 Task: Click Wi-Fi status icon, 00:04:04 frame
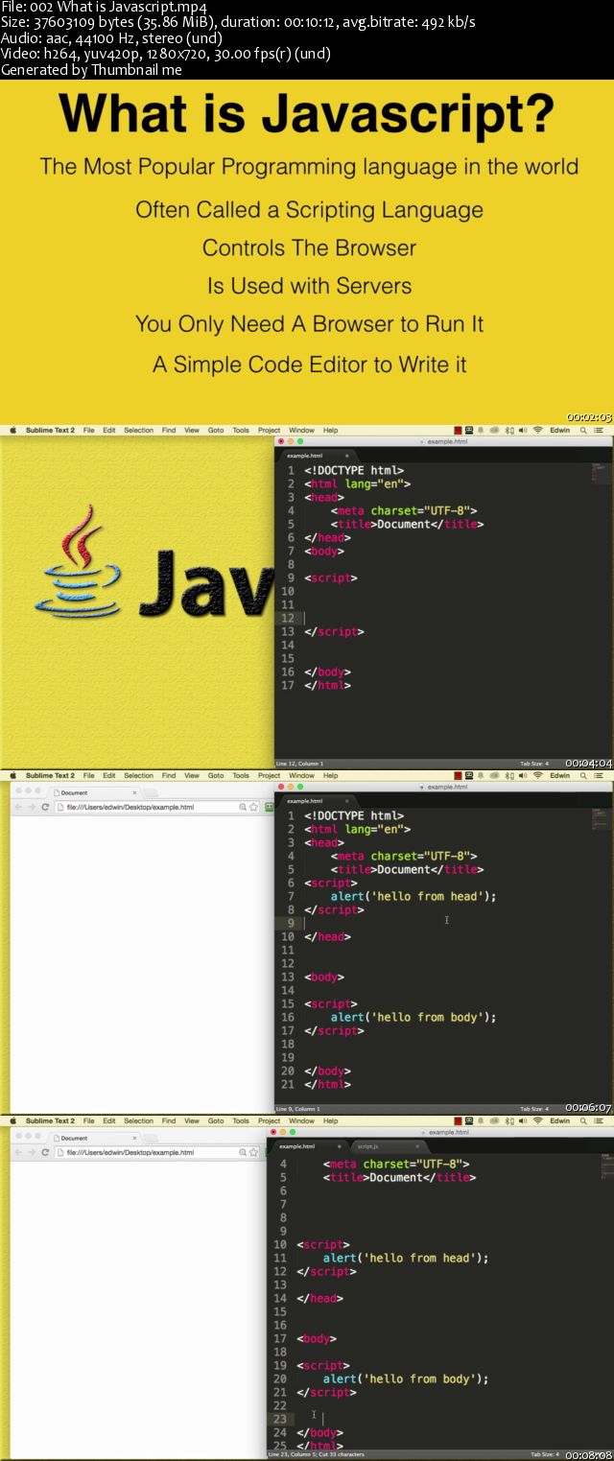coord(538,431)
